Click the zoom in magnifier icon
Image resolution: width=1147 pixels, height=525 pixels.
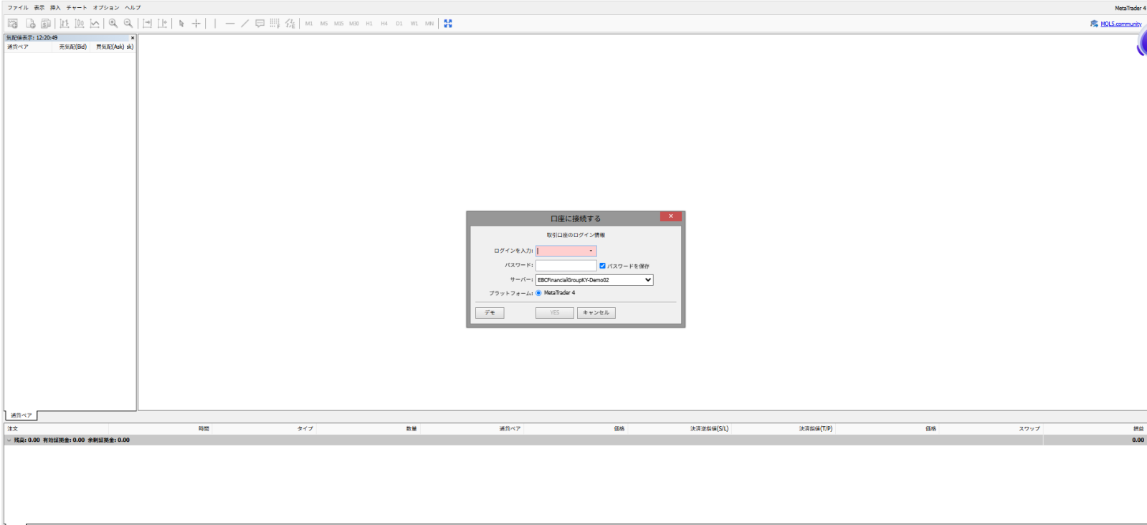(113, 24)
